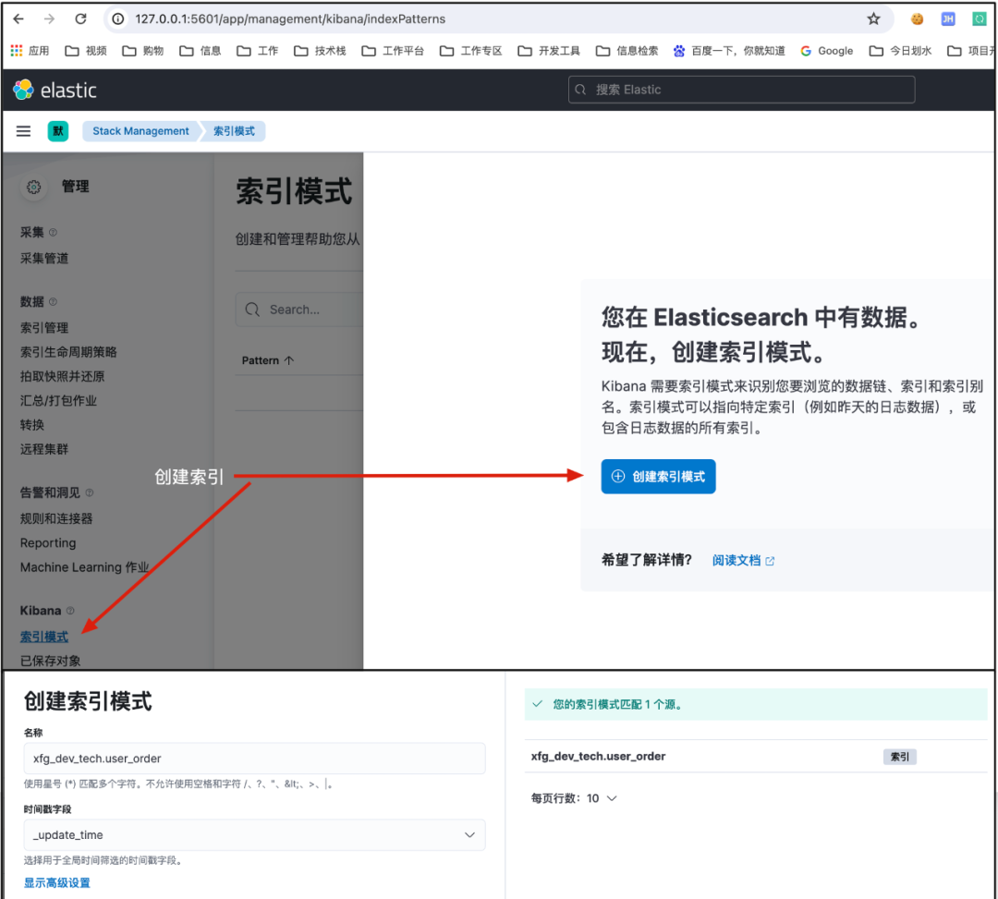Click the xfg_dev_tech.user_order matching source row
The image size is (998, 899).
(x=756, y=757)
